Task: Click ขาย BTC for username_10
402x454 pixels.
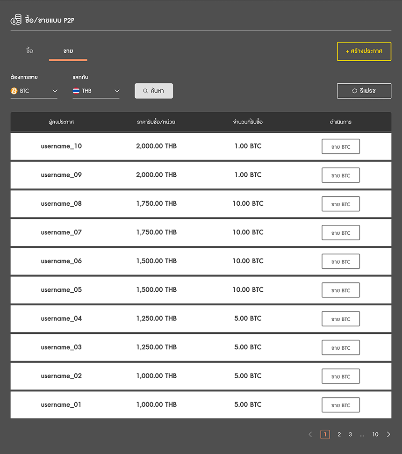Action: 340,146
